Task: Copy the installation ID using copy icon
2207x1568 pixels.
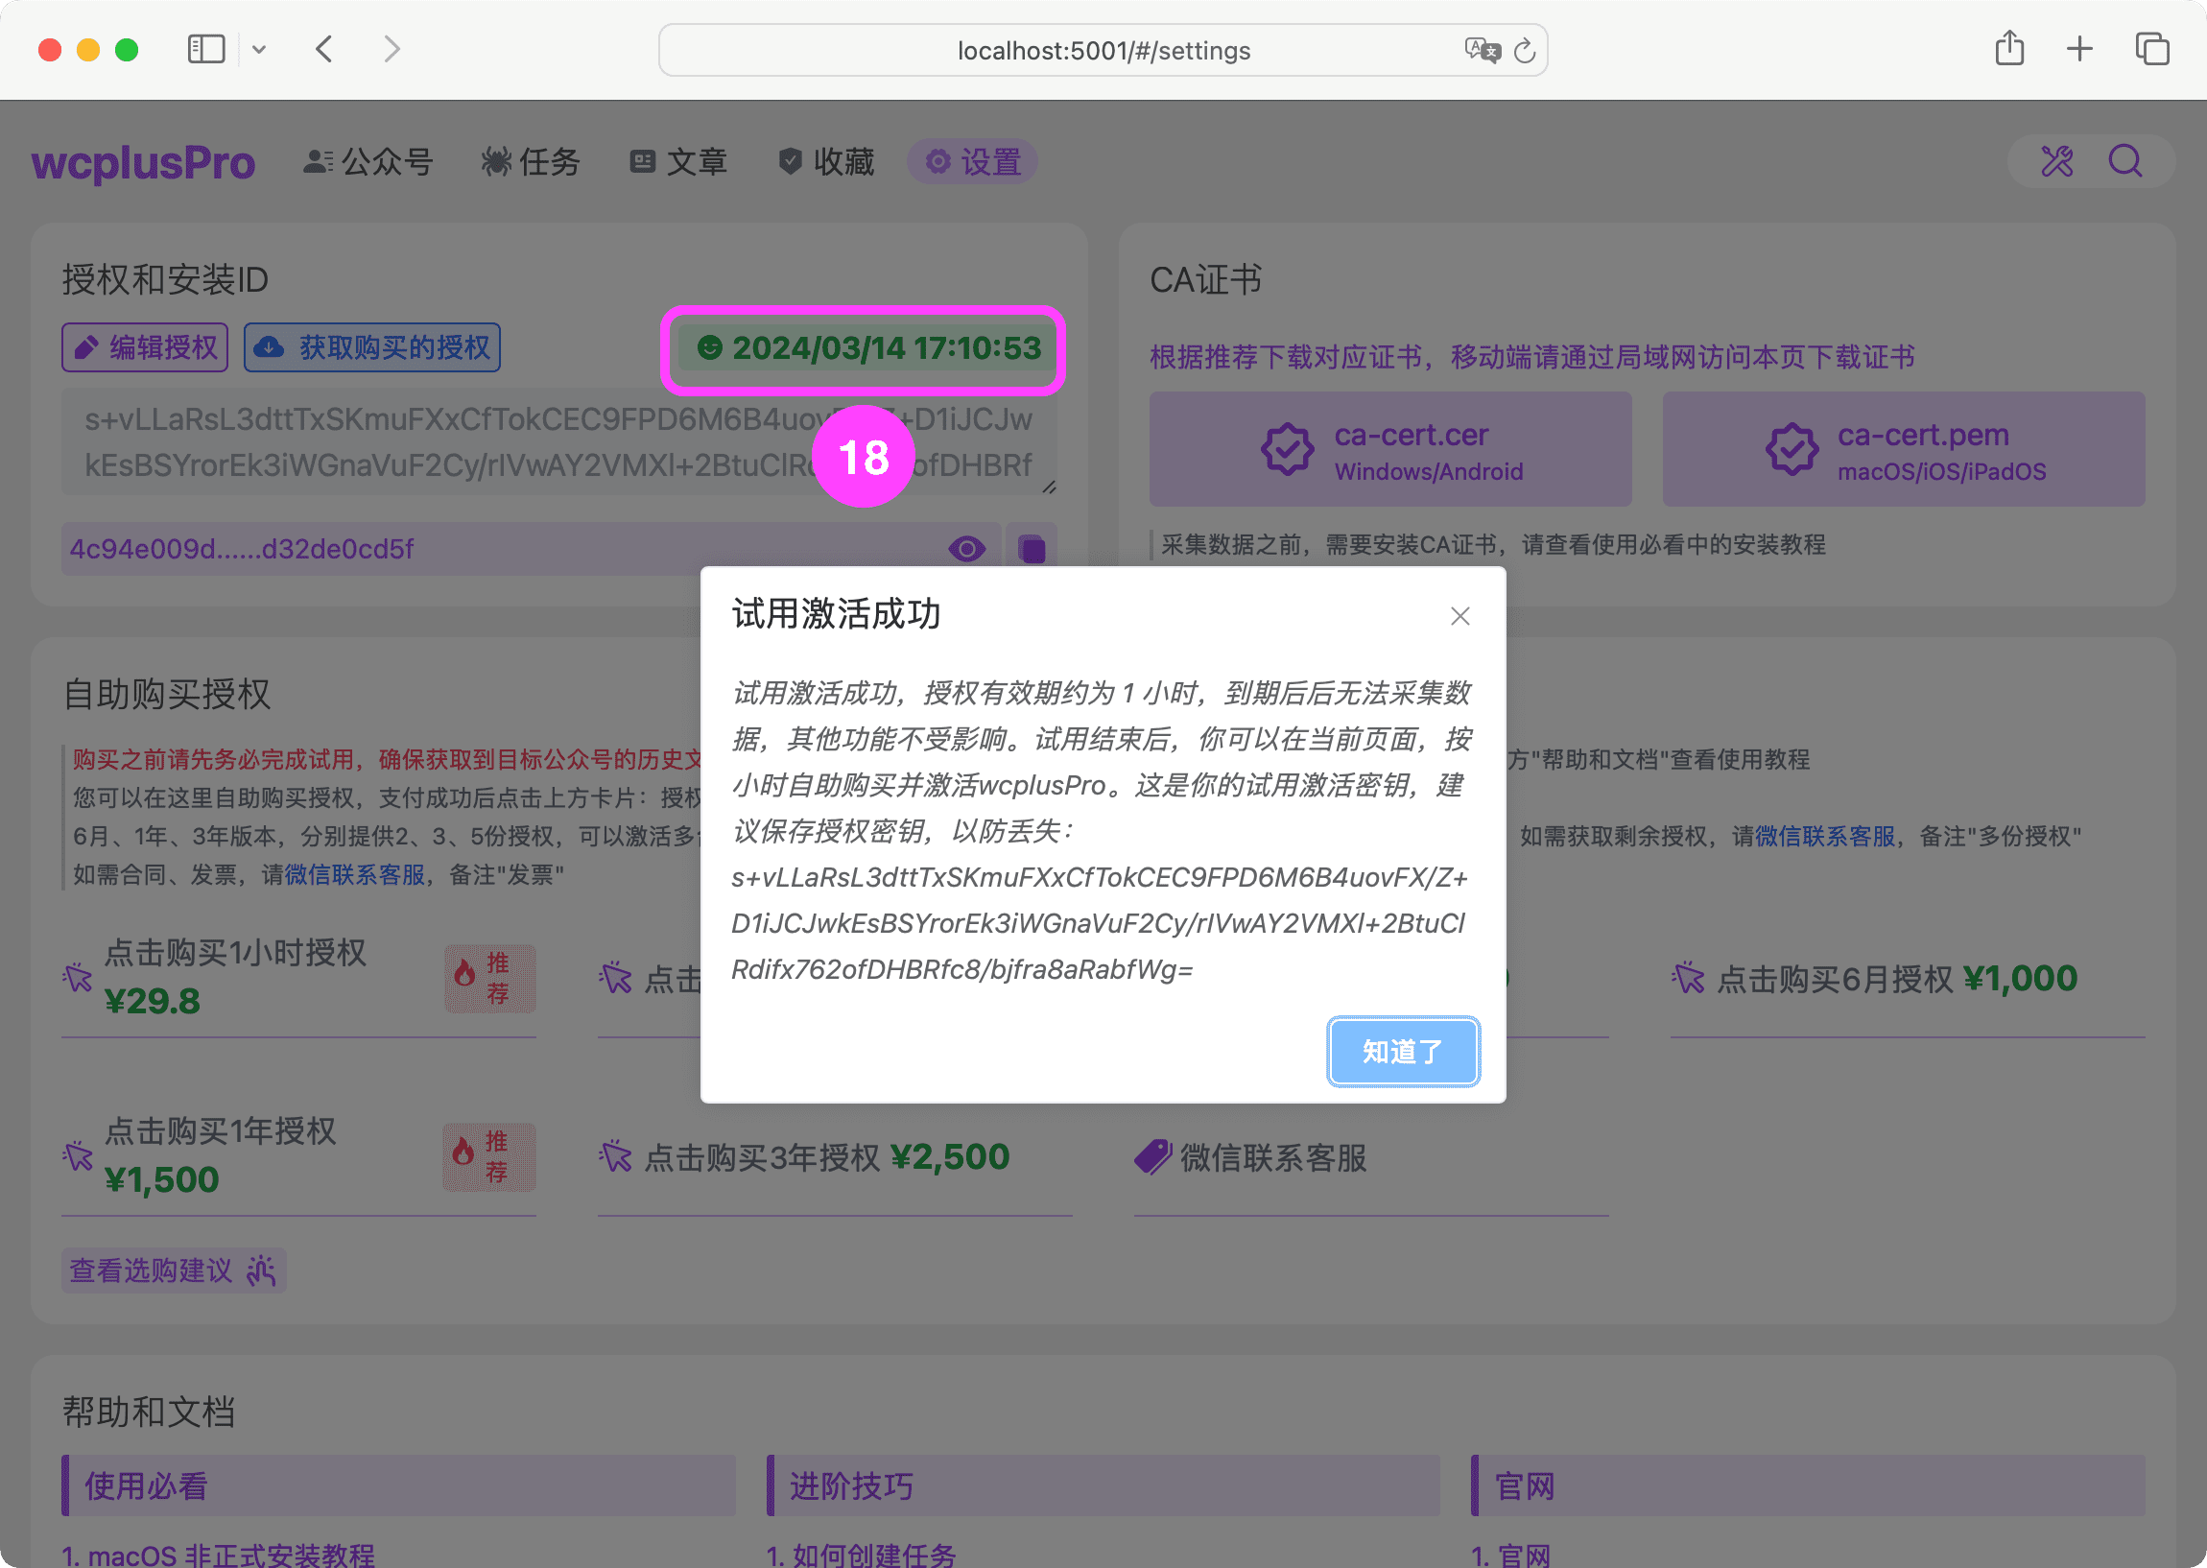Action: click(x=1032, y=547)
